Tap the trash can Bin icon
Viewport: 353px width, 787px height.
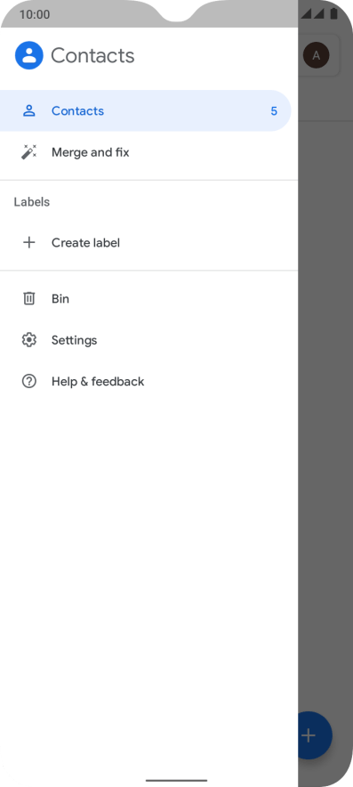coord(29,298)
